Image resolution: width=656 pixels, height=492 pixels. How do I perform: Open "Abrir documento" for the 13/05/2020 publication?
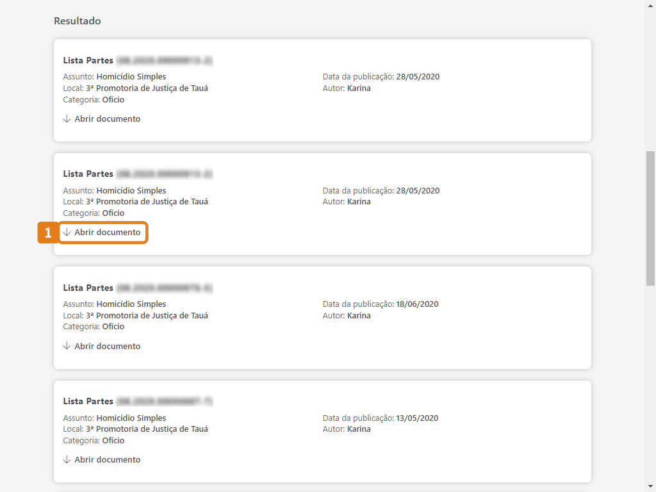[x=107, y=460]
